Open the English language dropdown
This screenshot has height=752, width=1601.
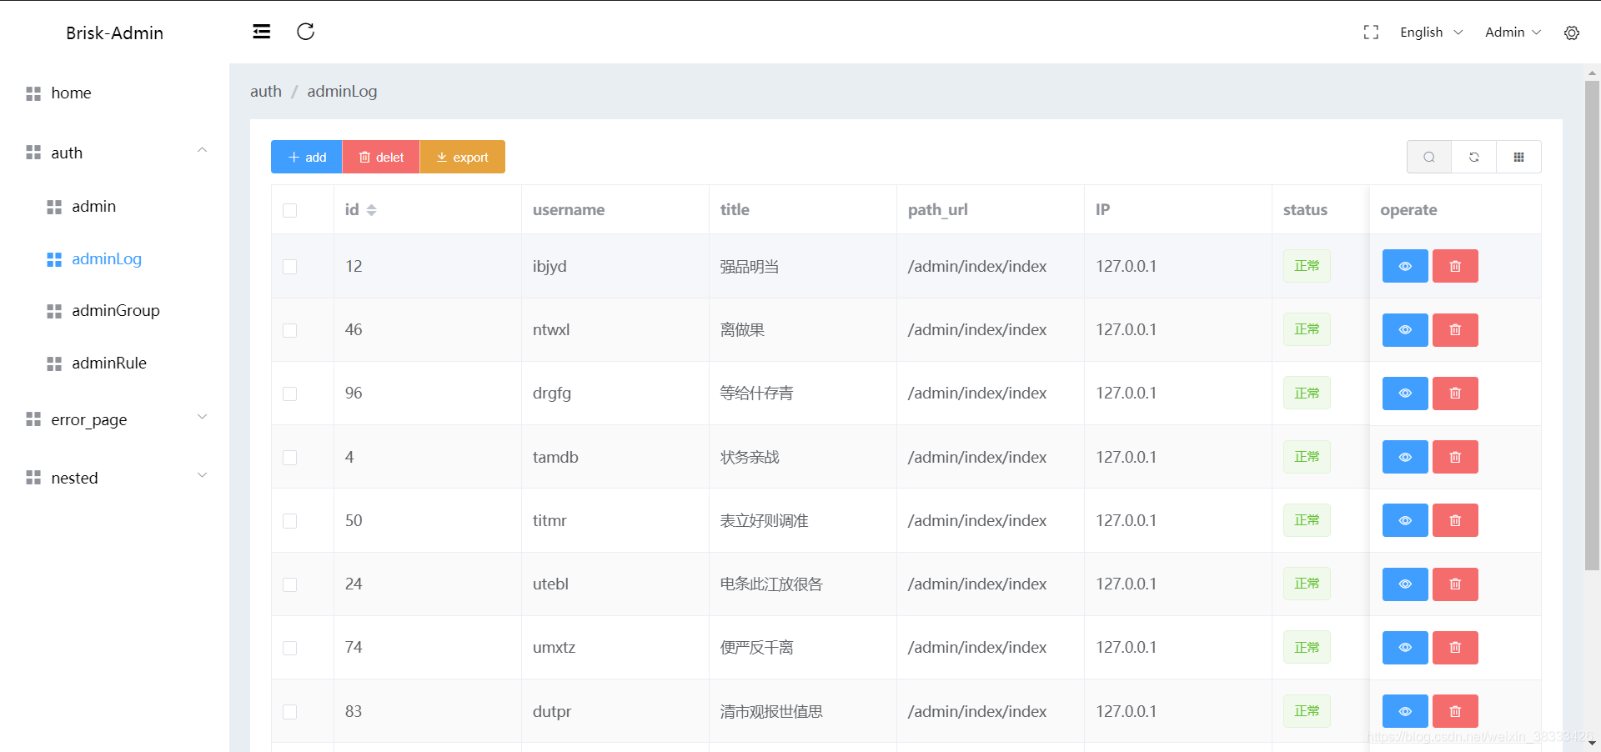tap(1432, 32)
